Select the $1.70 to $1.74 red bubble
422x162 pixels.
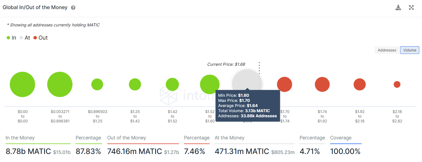coord(284,84)
